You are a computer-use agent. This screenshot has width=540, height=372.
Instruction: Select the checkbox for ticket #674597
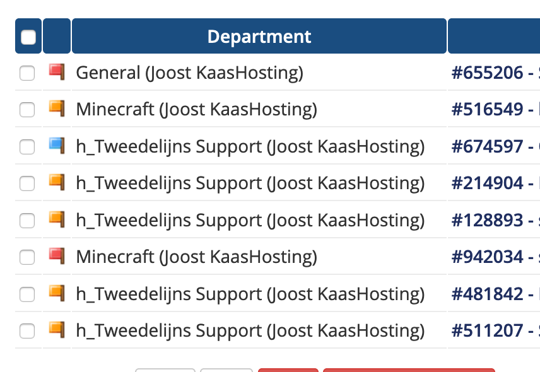click(x=27, y=147)
